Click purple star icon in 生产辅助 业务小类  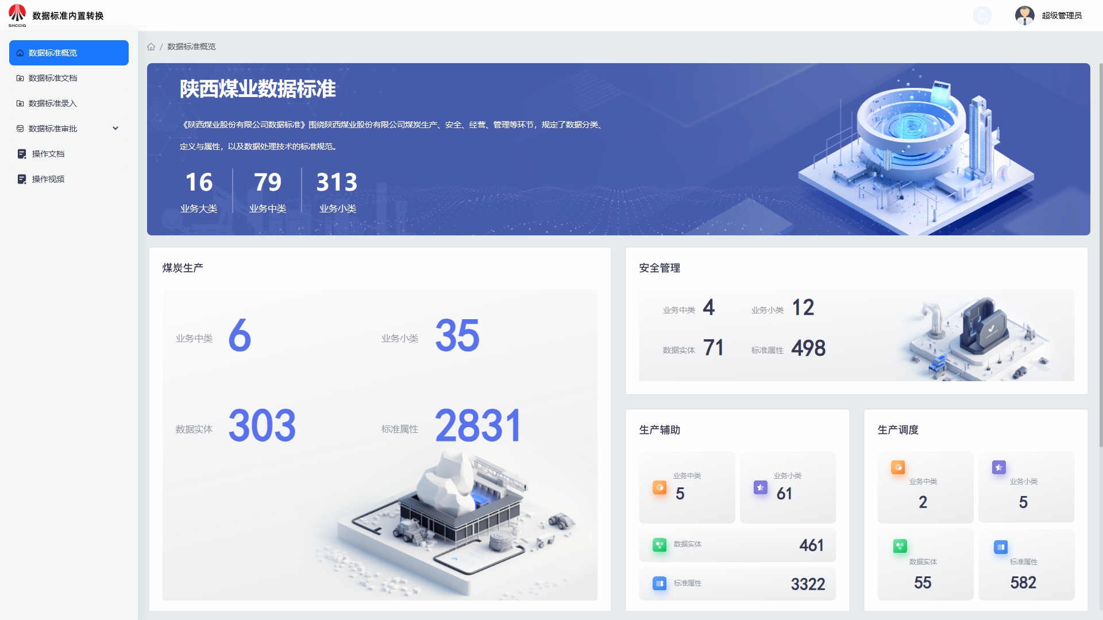tap(760, 487)
